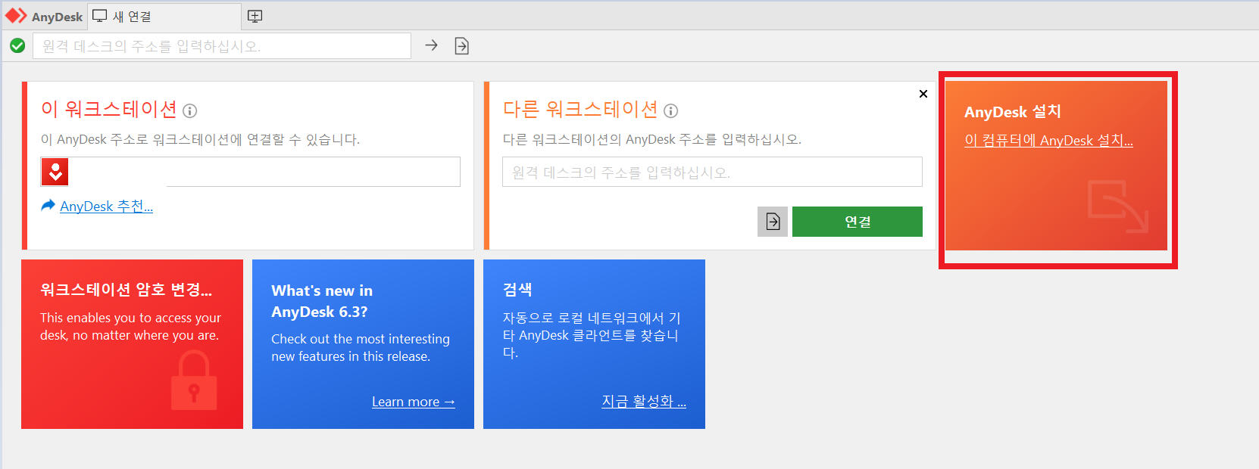
Task: Open file transfer icon in address bar
Action: (x=461, y=46)
